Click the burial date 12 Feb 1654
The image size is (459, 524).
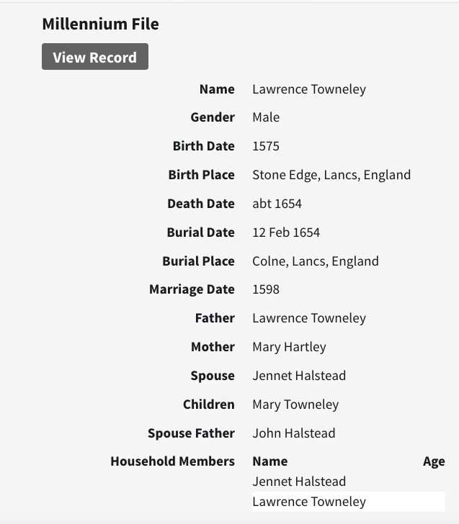pyautogui.click(x=286, y=232)
